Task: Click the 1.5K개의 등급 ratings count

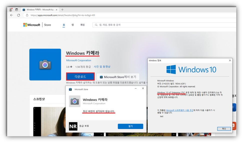Action: point(83,67)
